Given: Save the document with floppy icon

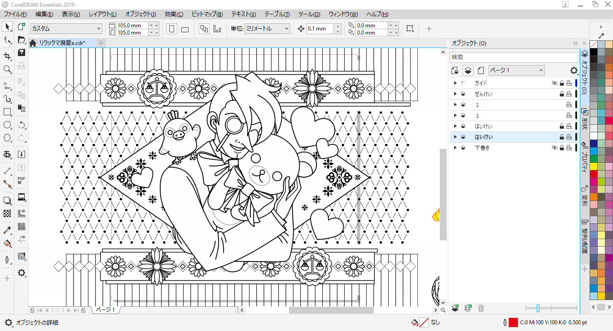Looking at the screenshot, I should tap(21, 52).
